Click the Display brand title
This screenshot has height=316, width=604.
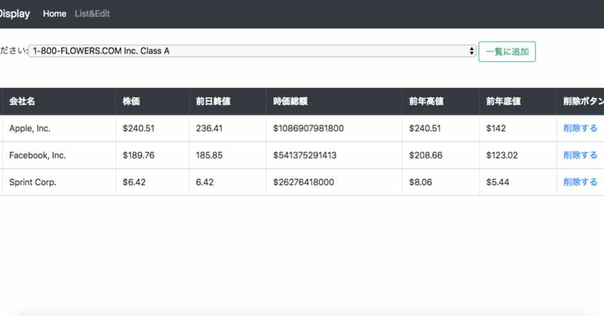pyautogui.click(x=14, y=13)
